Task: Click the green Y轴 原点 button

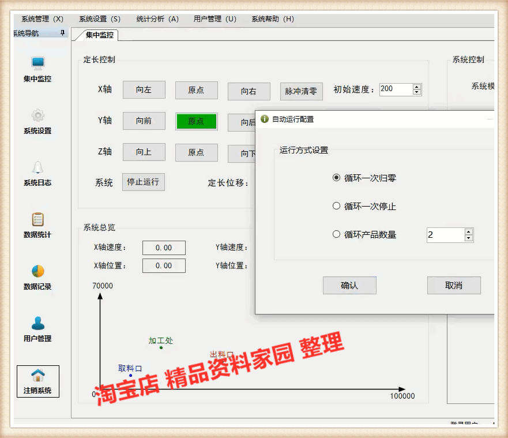Action: [x=196, y=121]
